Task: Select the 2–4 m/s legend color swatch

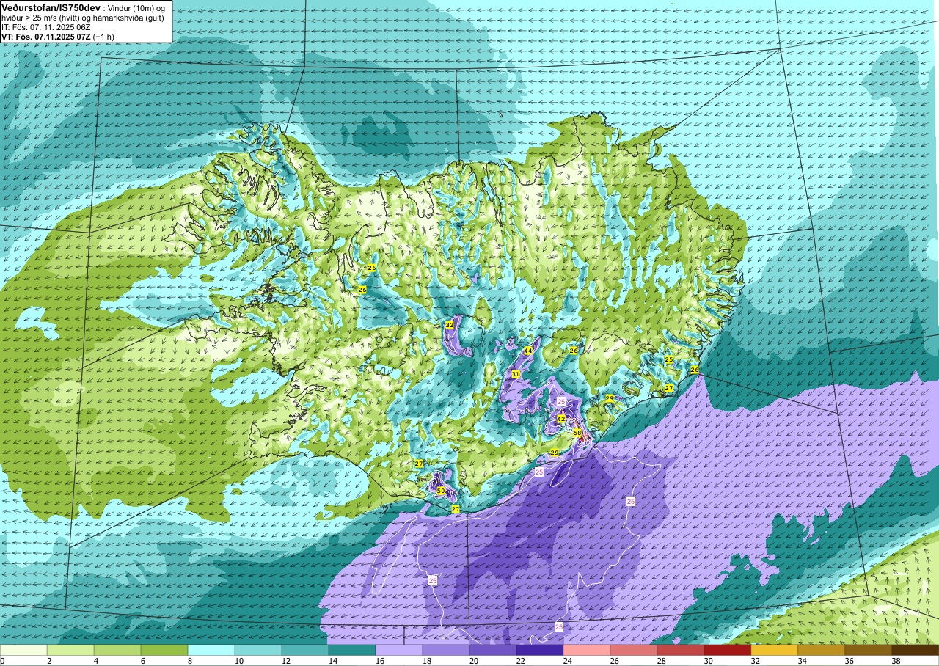Action: click(70, 650)
